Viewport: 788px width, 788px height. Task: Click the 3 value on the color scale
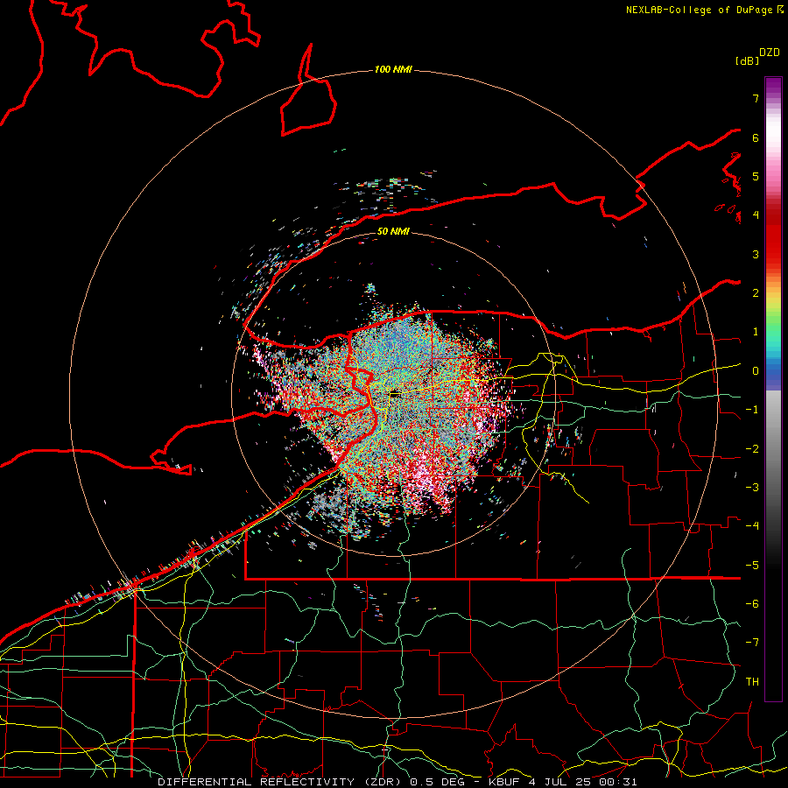tap(756, 254)
